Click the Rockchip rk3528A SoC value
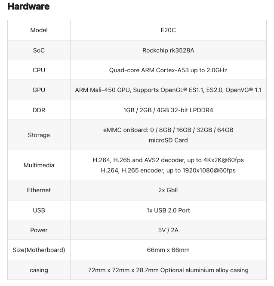The image size is (274, 286). 168,50
